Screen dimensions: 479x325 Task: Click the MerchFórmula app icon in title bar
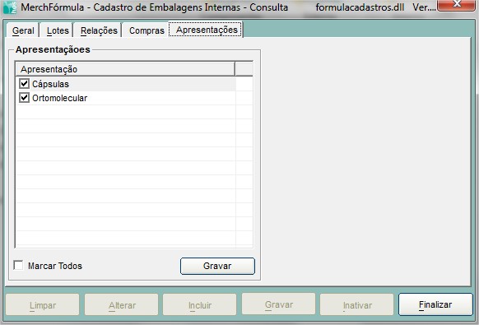pos(9,7)
